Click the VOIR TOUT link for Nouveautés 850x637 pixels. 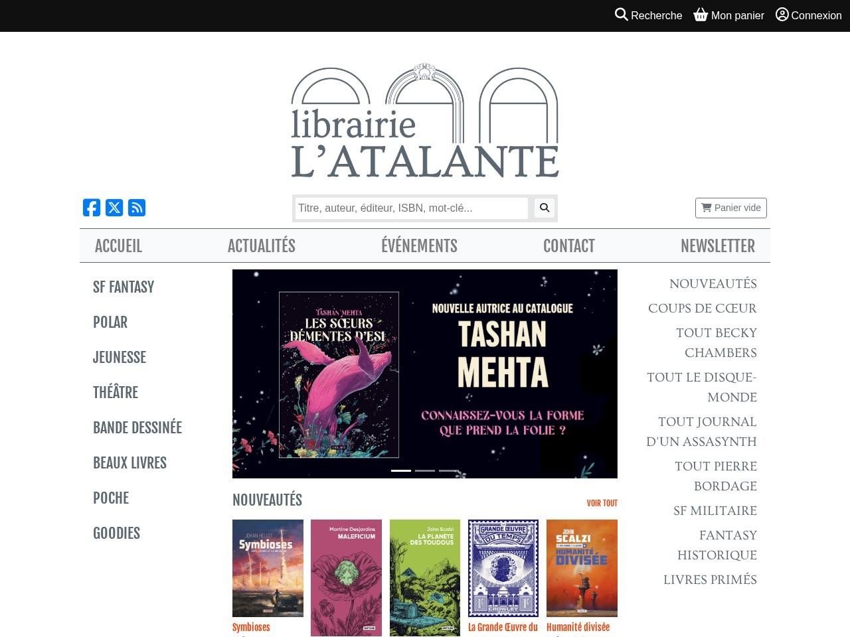point(602,502)
